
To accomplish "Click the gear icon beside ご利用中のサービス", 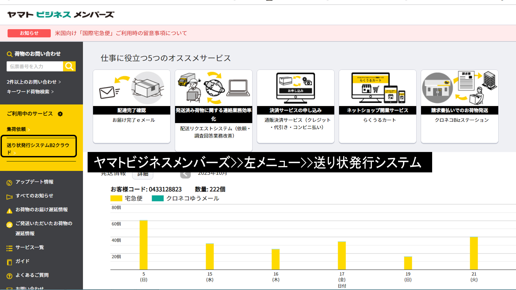I will point(60,114).
